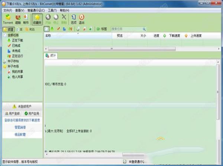Click the 搜索任务 search field

pos(126,29)
